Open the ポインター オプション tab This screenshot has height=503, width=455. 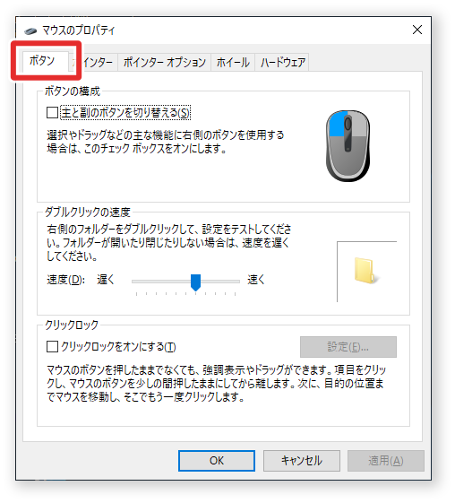[165, 62]
